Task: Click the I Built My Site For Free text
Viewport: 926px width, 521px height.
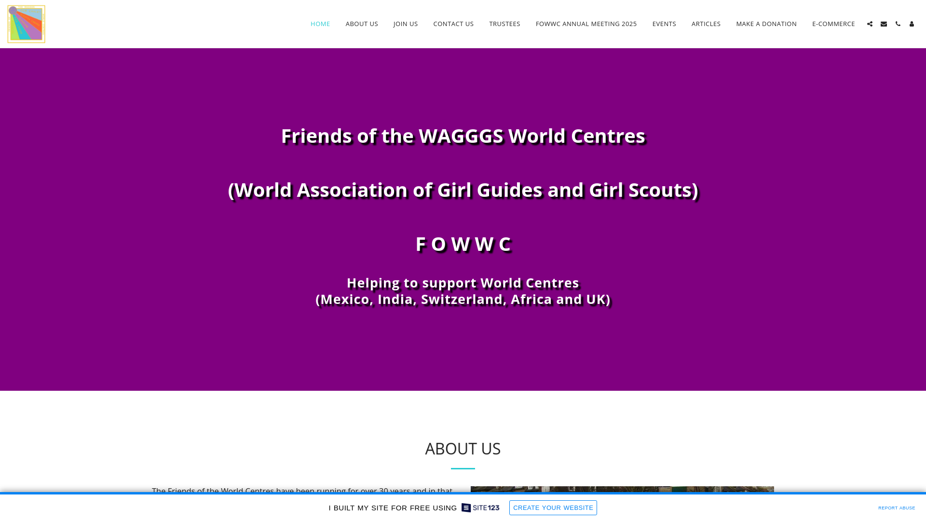Action: point(393,508)
